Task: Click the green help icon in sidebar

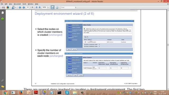Action: [x=3, y=19]
